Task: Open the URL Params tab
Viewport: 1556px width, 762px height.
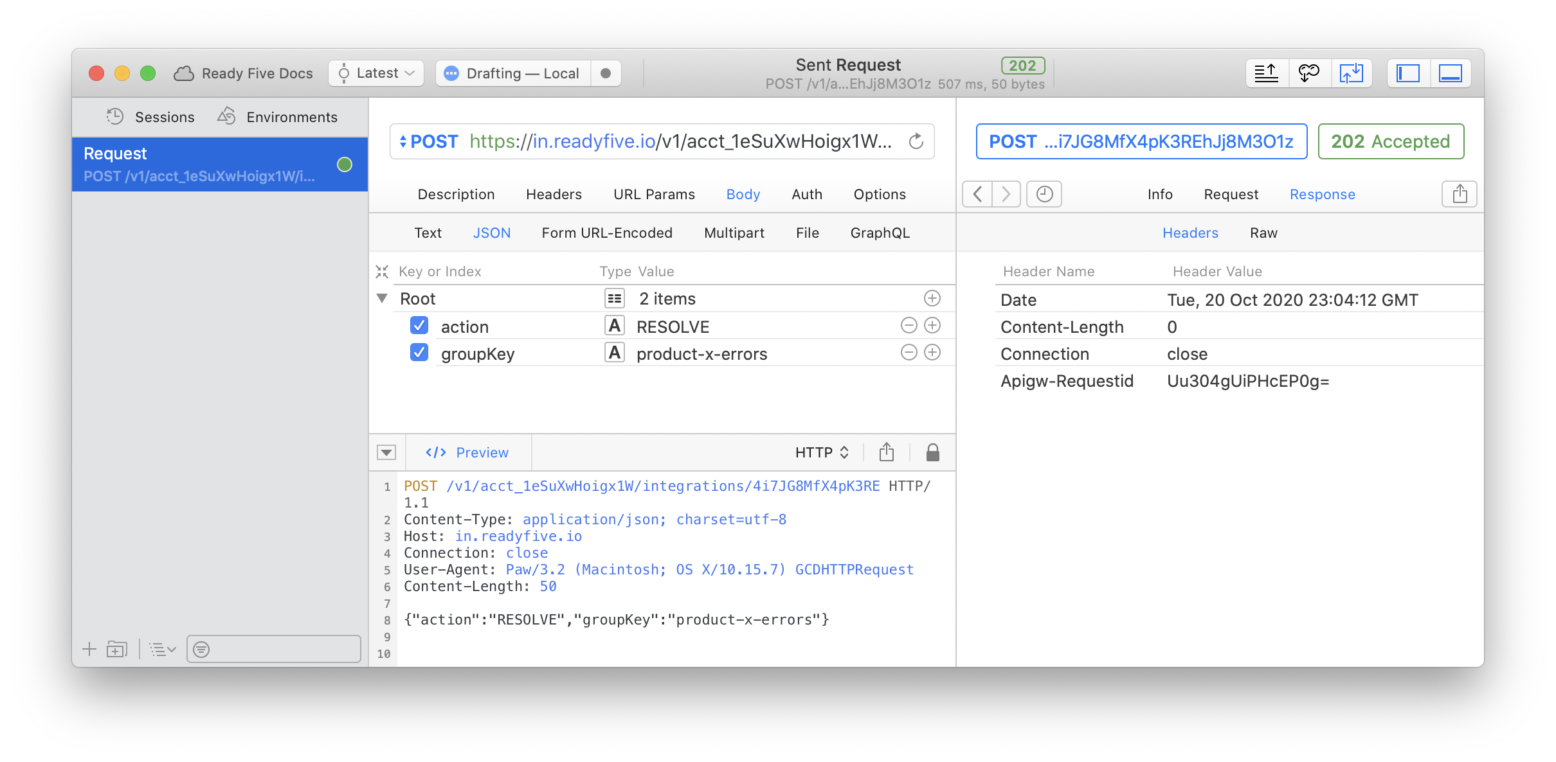Action: pyautogui.click(x=654, y=194)
